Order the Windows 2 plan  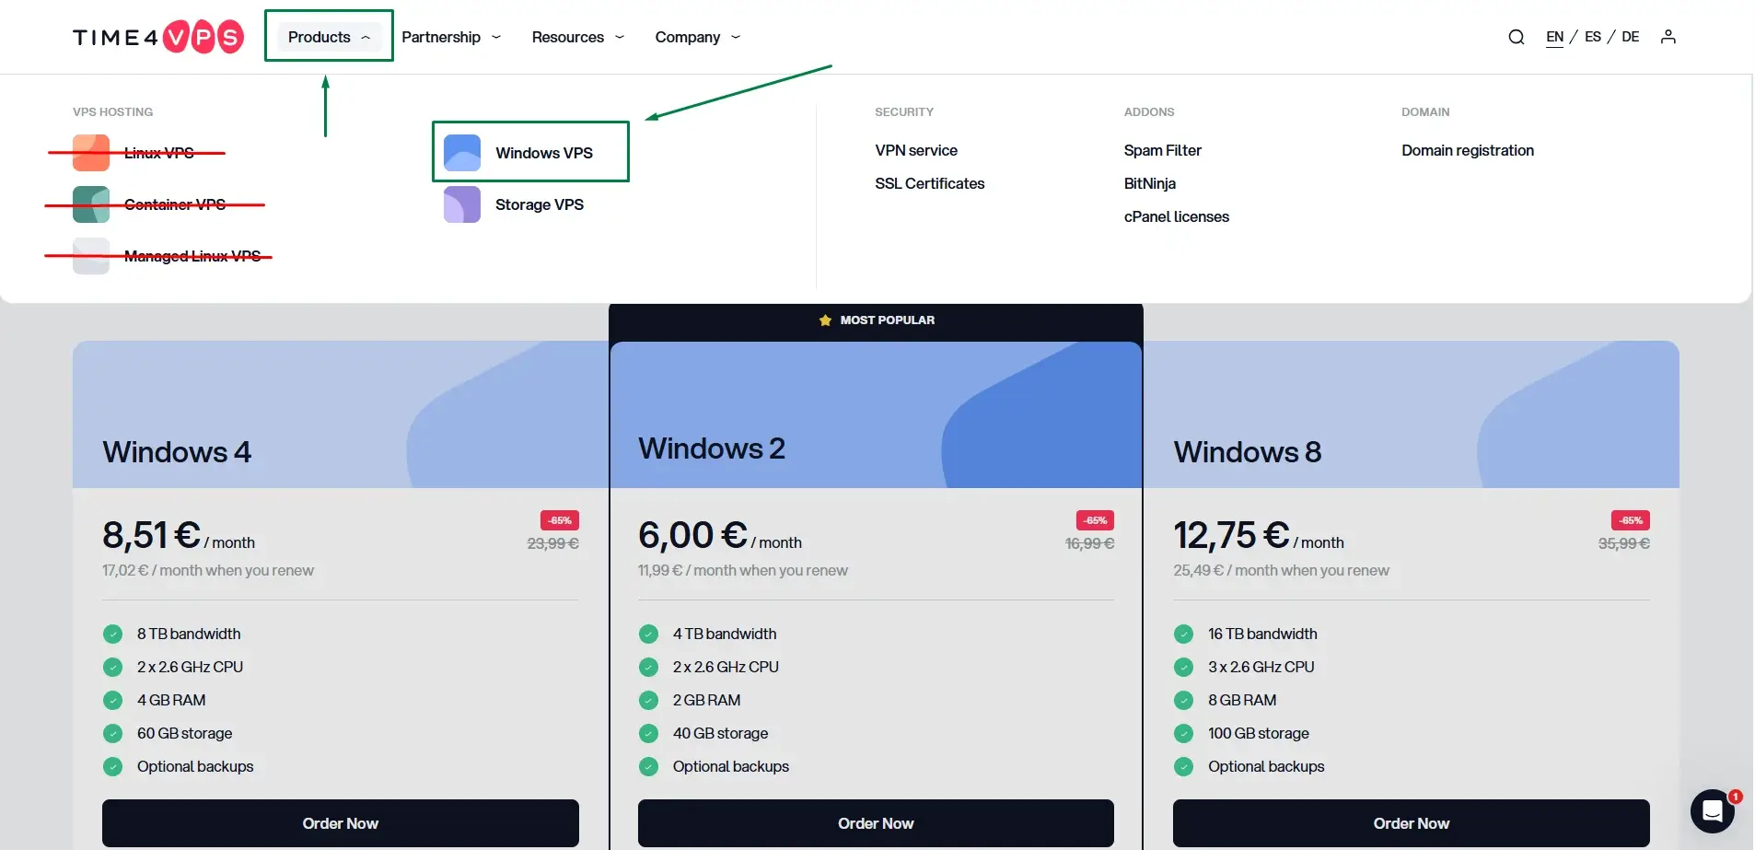coord(876,823)
